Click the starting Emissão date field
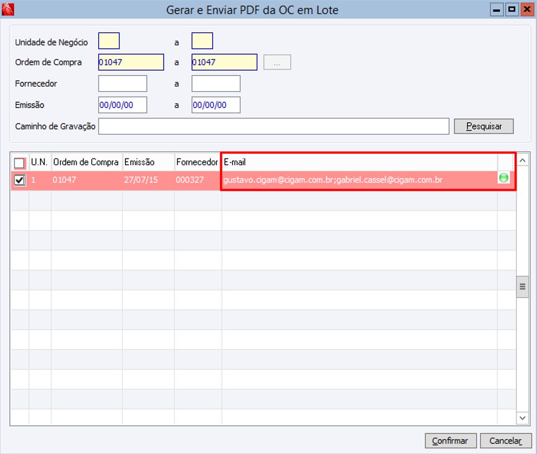Image resolution: width=537 pixels, height=454 pixels. point(122,105)
